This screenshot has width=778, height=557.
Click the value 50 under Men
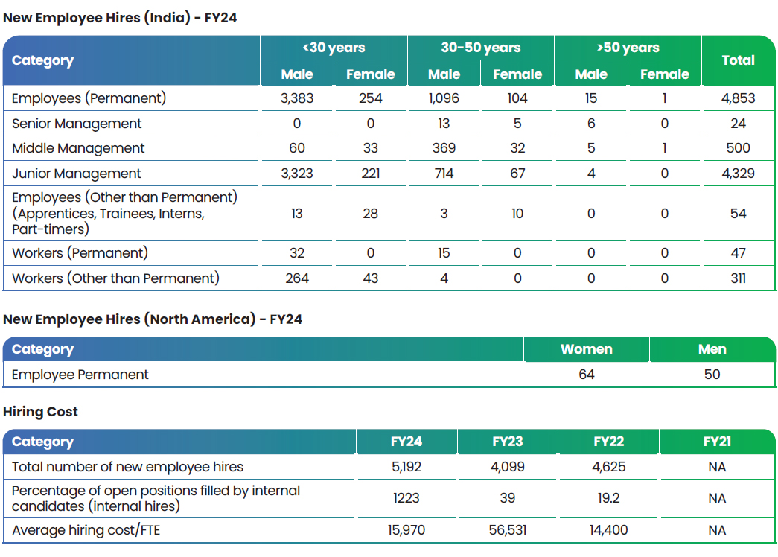[712, 375]
